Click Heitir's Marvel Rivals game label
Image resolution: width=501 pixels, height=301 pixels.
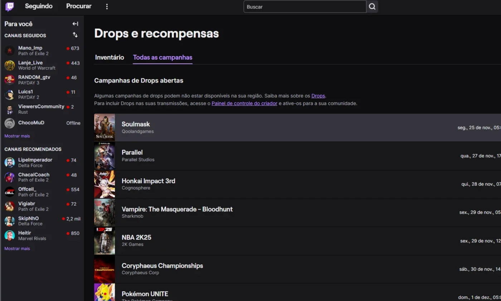click(32, 238)
